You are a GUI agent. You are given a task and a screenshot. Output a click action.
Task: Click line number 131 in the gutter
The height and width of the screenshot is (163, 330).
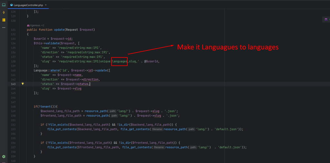click(x=13, y=30)
